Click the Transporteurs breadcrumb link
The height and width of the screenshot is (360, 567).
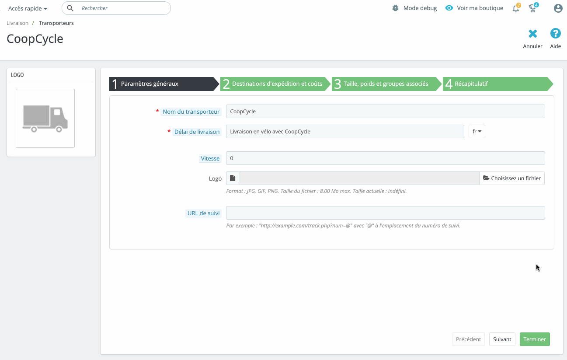point(56,23)
